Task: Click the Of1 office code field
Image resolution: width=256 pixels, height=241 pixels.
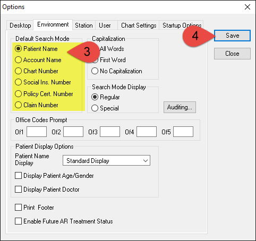Action: 37,132
